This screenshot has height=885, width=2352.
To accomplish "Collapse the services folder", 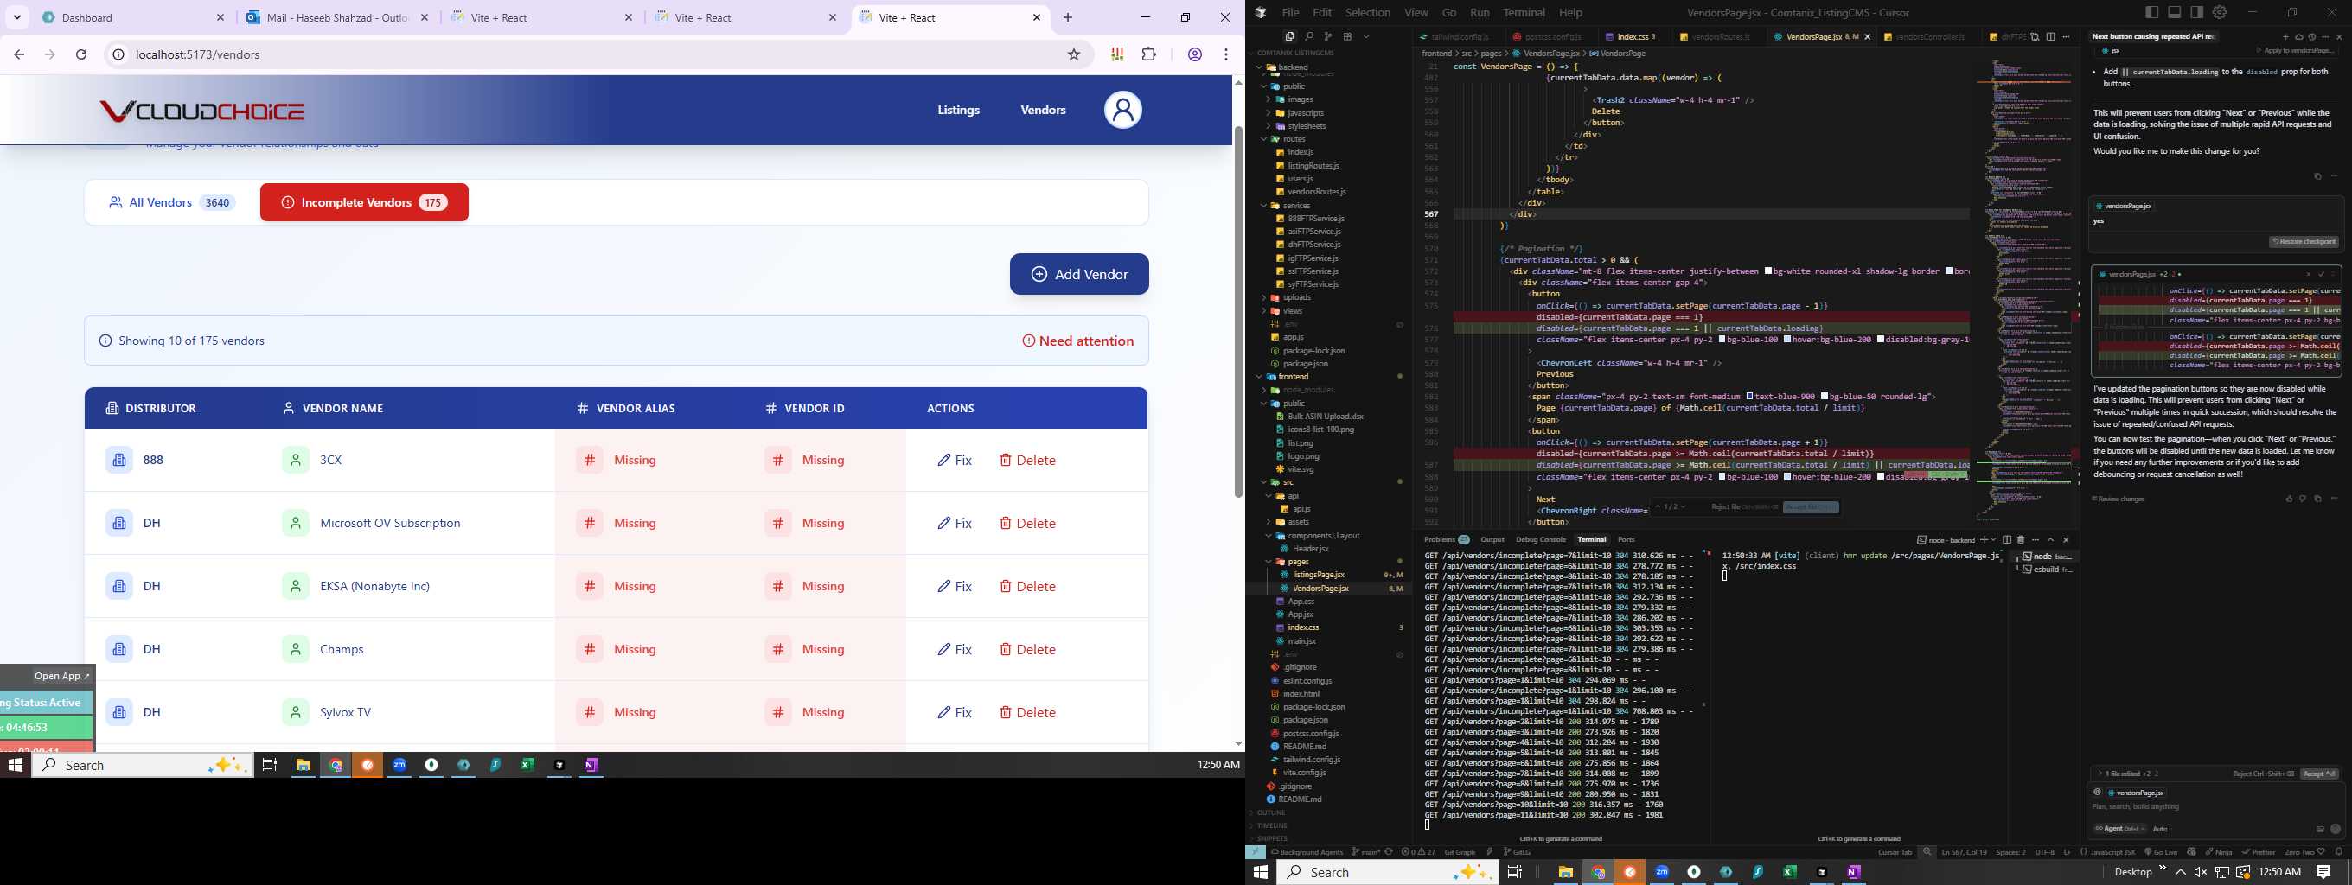I will tap(1296, 206).
